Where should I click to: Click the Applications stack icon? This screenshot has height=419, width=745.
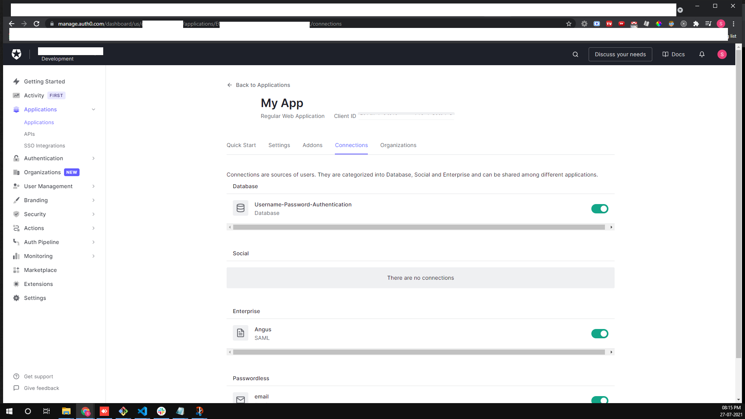click(16, 109)
